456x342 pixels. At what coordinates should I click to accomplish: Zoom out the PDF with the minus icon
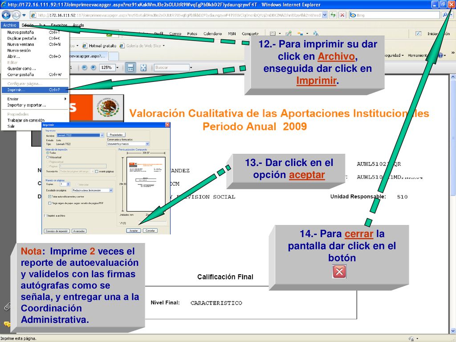tap(84, 68)
